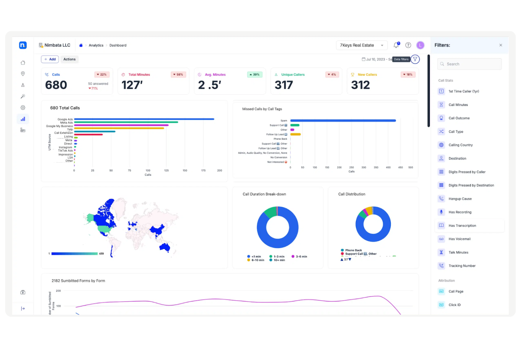This screenshot has width=521, height=348.
Task: Open the Analytics bar chart sidebar icon
Action: pyautogui.click(x=23, y=119)
